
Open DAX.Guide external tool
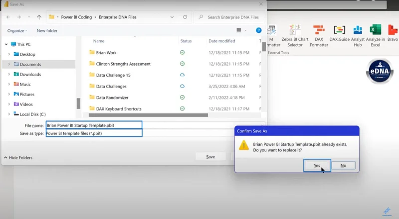(x=339, y=33)
